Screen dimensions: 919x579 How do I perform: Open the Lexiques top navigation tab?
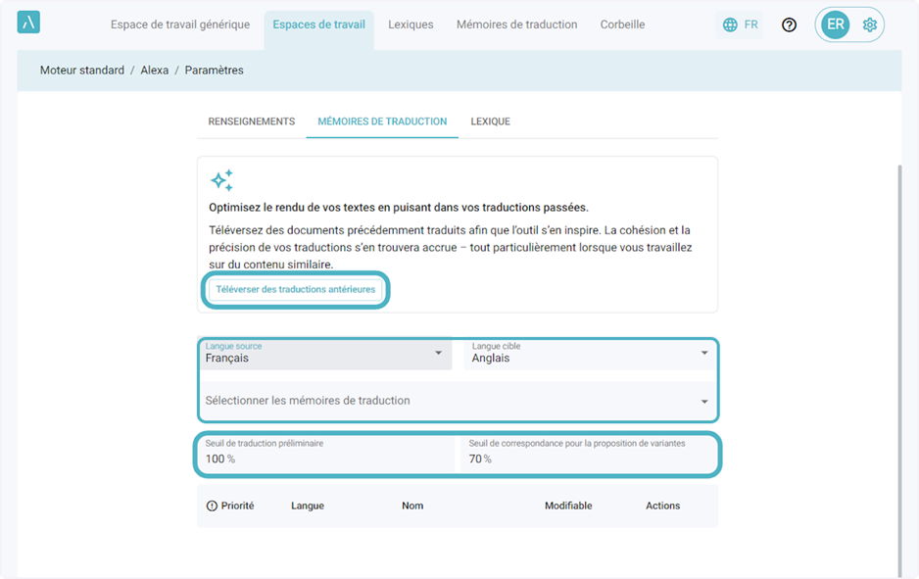click(x=411, y=24)
